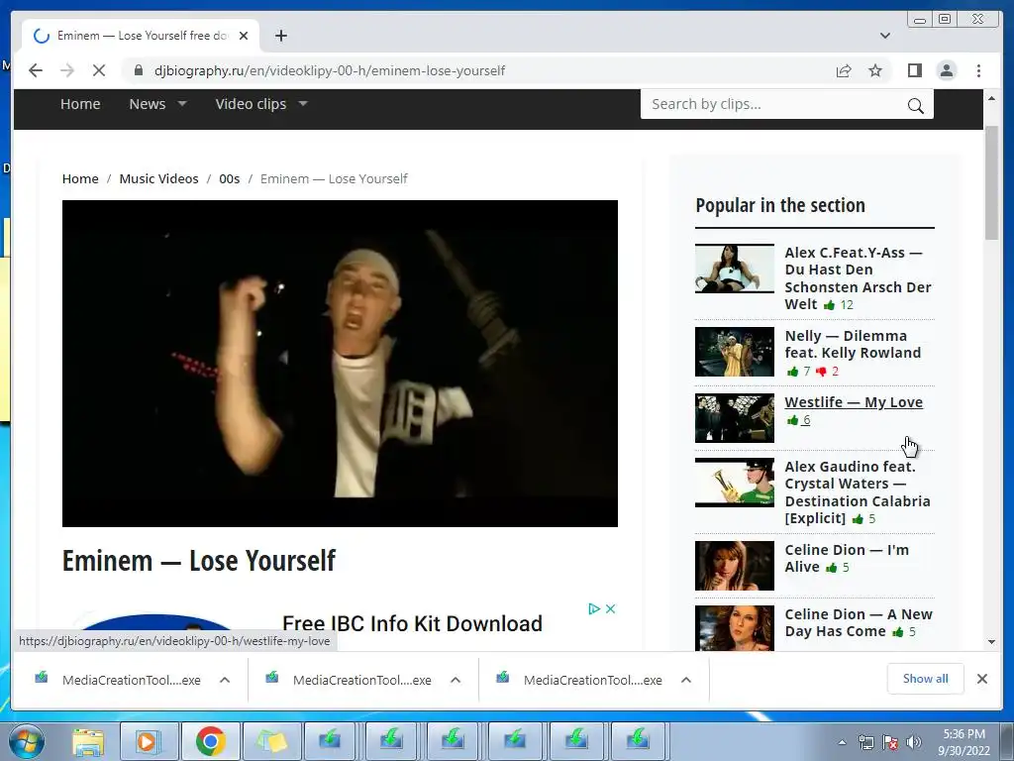Screen dimensions: 1014x761
Task: Open a new browser tab
Action: tap(280, 36)
